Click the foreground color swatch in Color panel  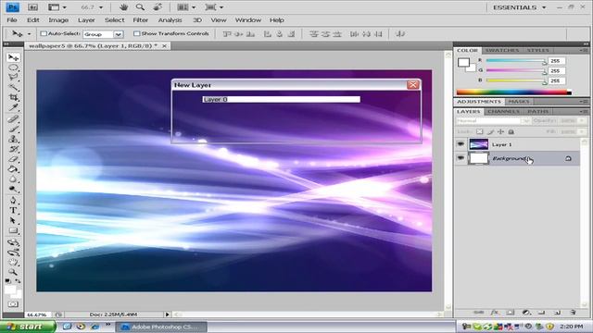(x=463, y=62)
